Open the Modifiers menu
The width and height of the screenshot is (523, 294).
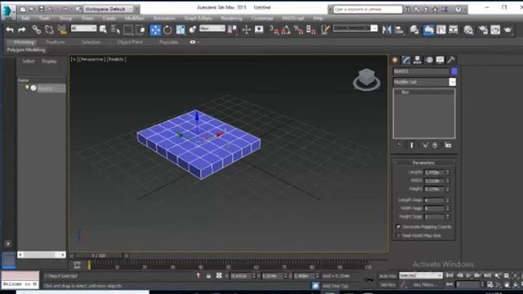(x=134, y=18)
